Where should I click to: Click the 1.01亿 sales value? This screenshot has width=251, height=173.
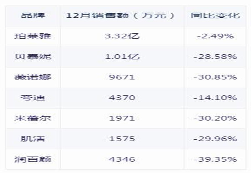122,57
